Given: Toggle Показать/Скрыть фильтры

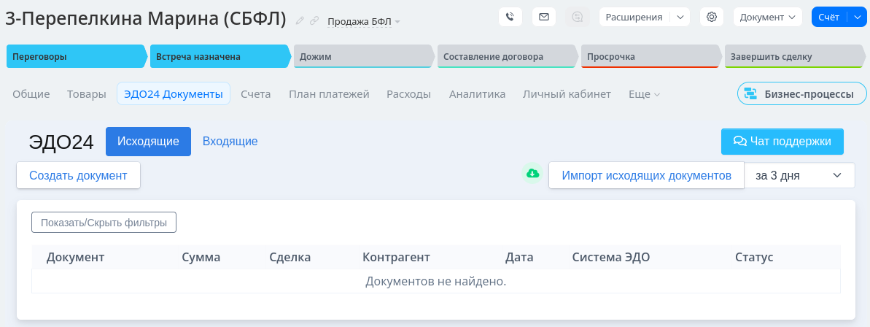Looking at the screenshot, I should [x=104, y=223].
